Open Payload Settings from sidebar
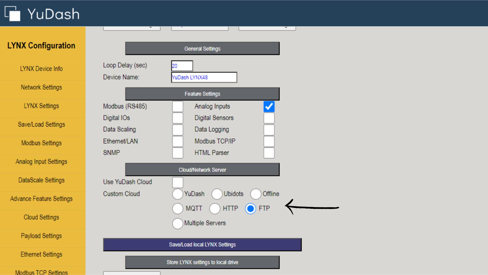The height and width of the screenshot is (275, 488). 41,236
